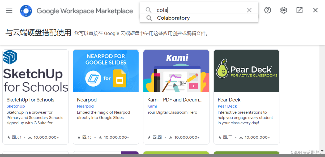Click SketchUp description 'SketchUp in a browser for'
325x157 pixels.
(x=29, y=112)
